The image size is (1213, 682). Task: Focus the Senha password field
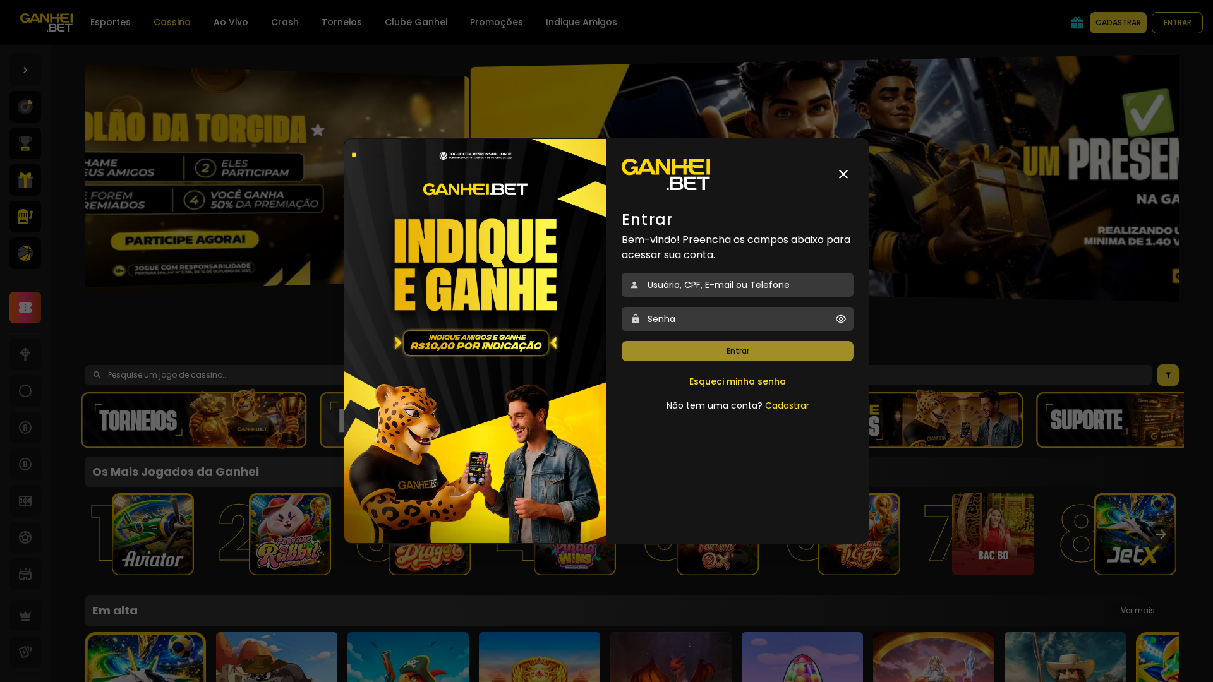coord(737,319)
